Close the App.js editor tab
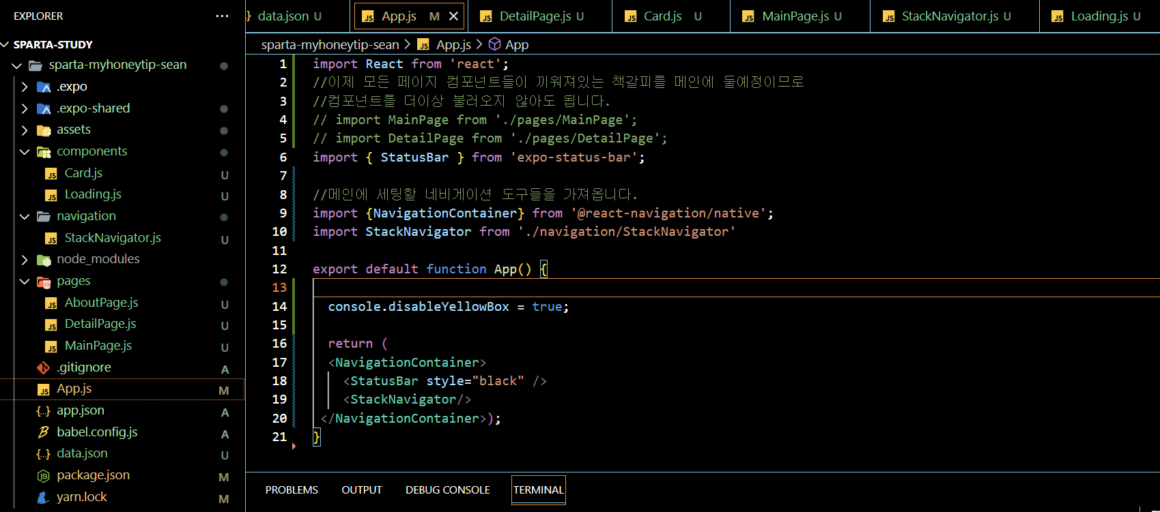The height and width of the screenshot is (512, 1160). [x=453, y=16]
